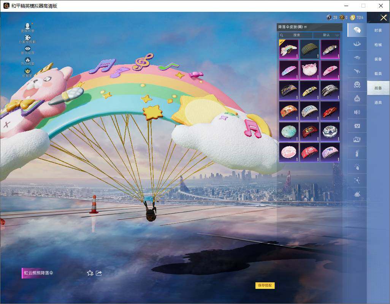Toggle the 展示设置 eye display icon
This screenshot has height=304, width=390.
(x=28, y=49)
